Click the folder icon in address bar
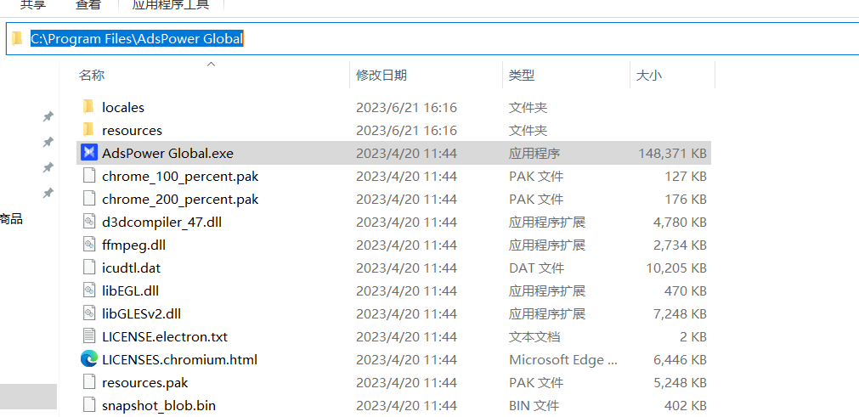This screenshot has width=859, height=417. (x=18, y=39)
